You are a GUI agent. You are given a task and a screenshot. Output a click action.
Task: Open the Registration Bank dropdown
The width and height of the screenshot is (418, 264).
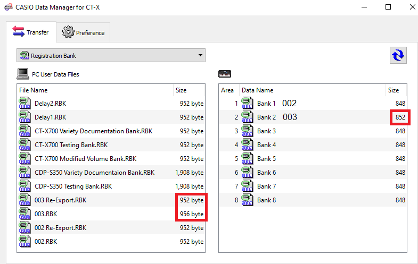click(111, 55)
